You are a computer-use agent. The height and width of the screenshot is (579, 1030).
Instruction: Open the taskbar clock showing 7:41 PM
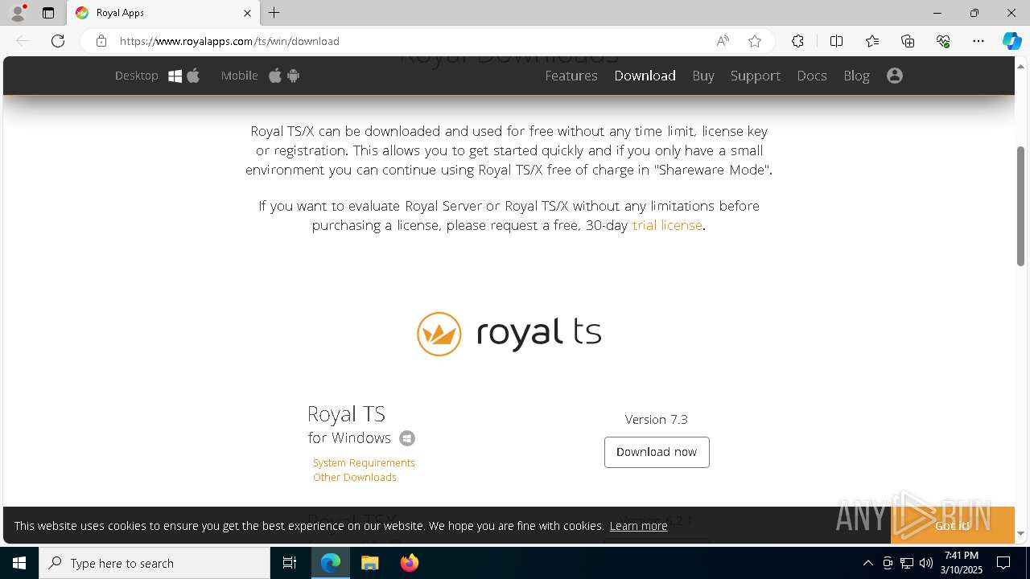(962, 563)
